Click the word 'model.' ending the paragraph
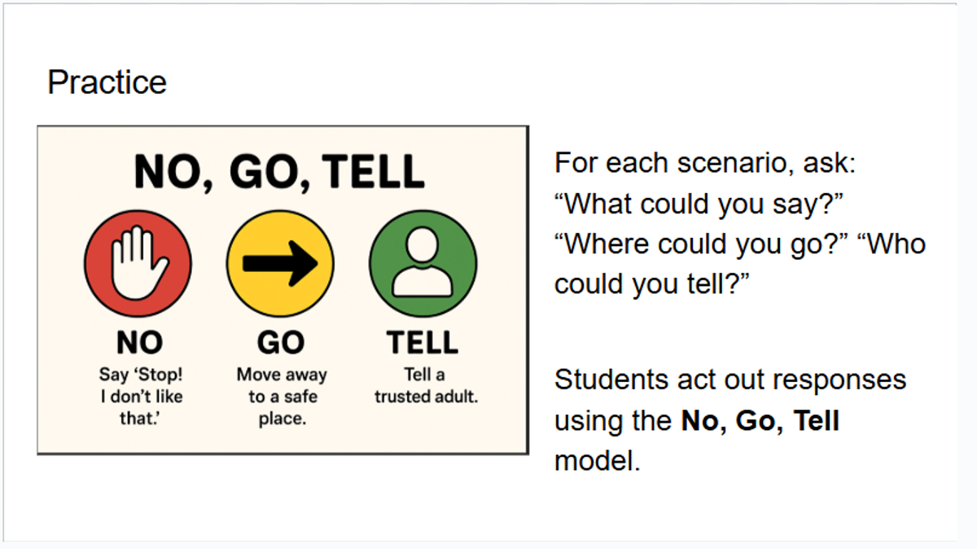 point(597,461)
